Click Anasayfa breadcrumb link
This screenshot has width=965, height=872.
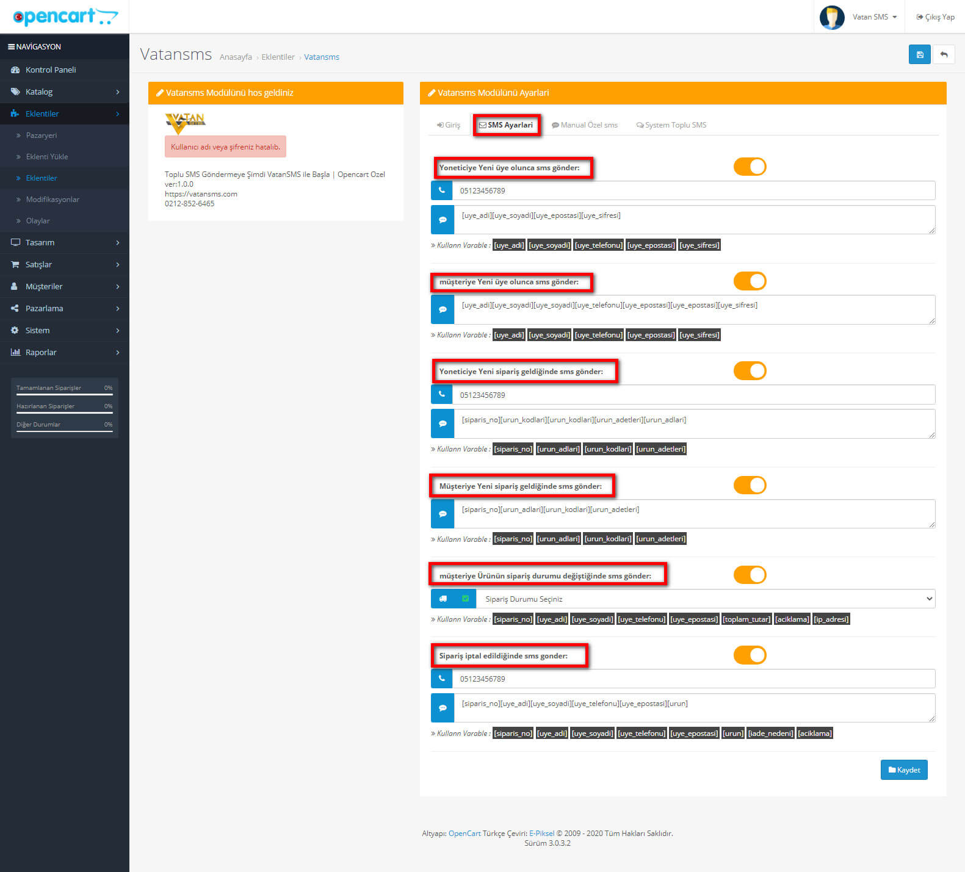point(236,57)
